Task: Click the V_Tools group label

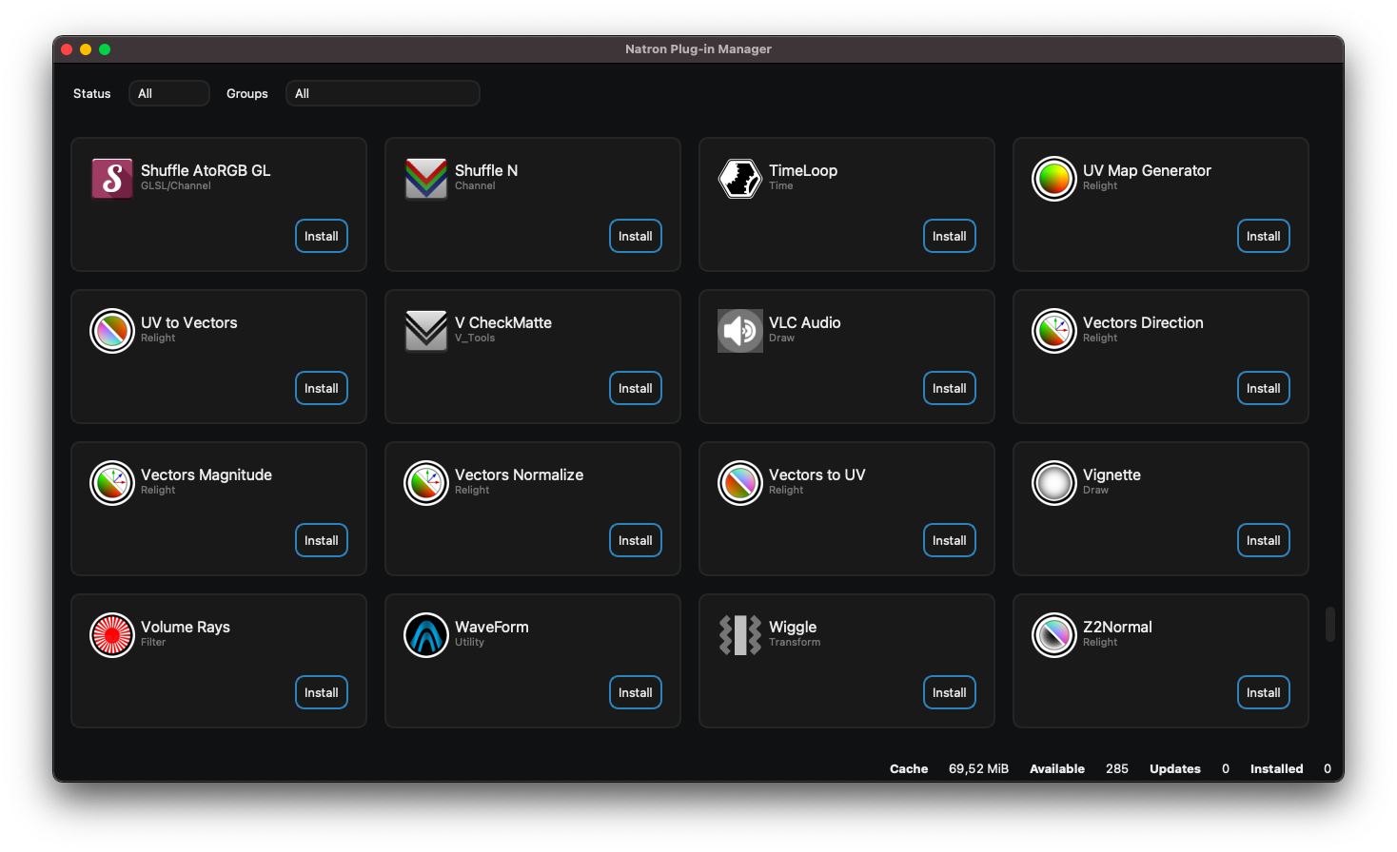Action: click(475, 338)
